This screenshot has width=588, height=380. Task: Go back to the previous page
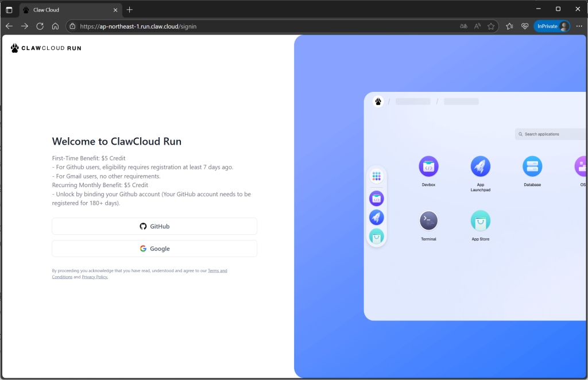tap(9, 26)
